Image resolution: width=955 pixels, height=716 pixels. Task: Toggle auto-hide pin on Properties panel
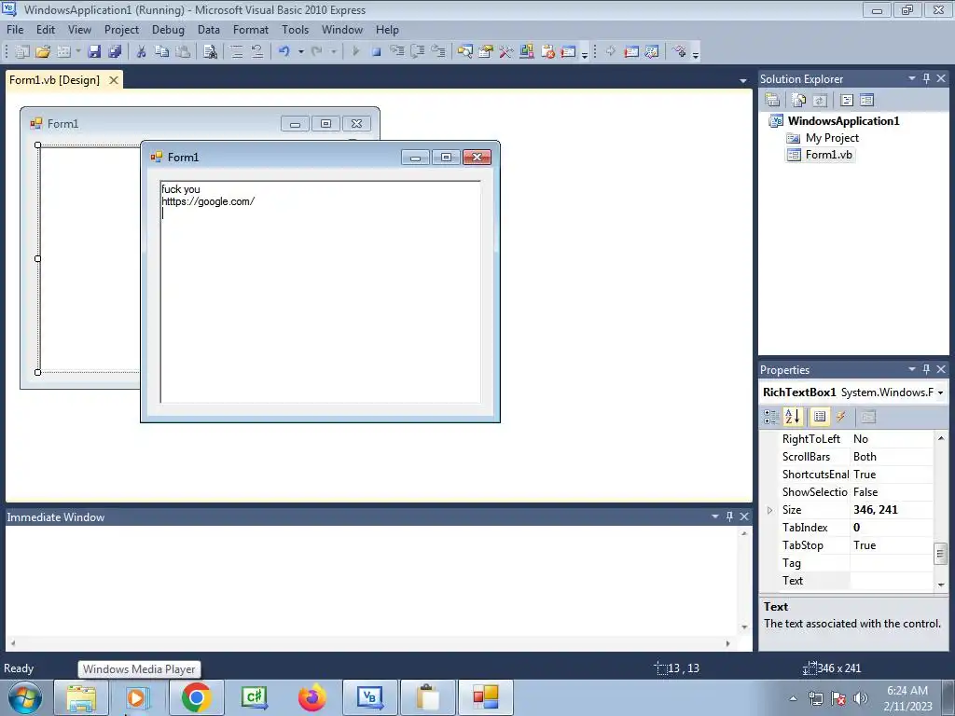[x=926, y=369]
